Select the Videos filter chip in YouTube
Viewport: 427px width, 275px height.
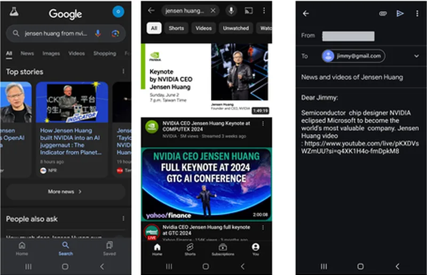pos(203,28)
